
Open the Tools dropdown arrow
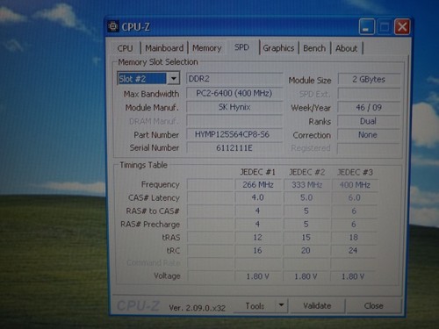click(281, 305)
